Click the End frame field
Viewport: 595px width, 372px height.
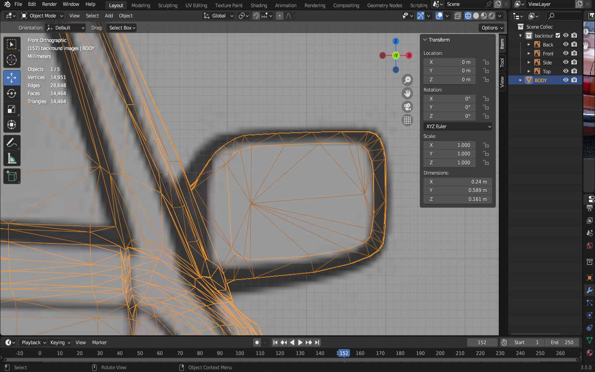coord(562,342)
